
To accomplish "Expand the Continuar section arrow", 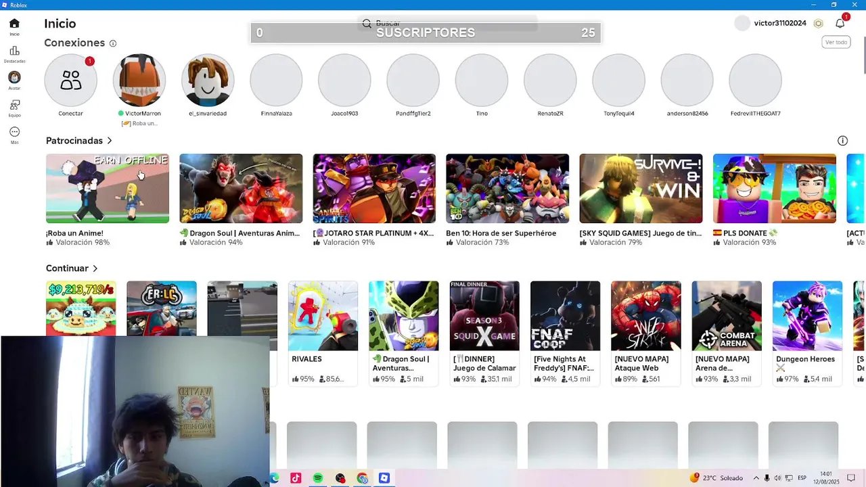I will click(x=95, y=269).
